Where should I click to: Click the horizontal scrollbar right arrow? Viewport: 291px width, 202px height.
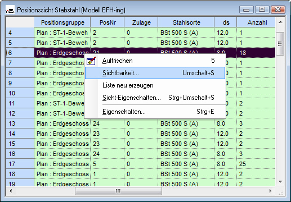click(270, 191)
